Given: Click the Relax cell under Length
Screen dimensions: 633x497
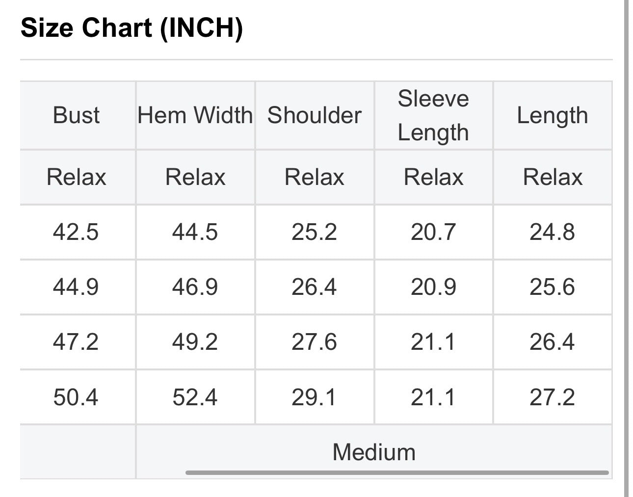Looking at the screenshot, I should pyautogui.click(x=553, y=177).
